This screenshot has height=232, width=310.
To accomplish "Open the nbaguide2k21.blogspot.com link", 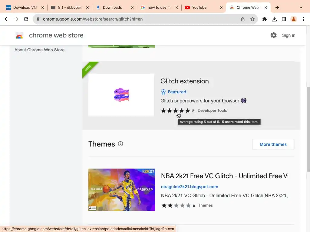I will (x=190, y=187).
